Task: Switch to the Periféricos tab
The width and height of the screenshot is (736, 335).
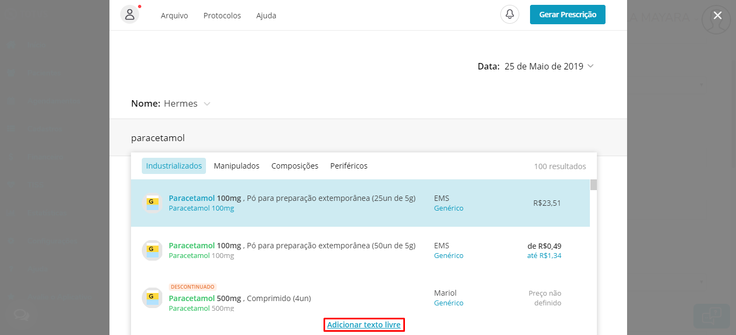Action: coord(349,166)
